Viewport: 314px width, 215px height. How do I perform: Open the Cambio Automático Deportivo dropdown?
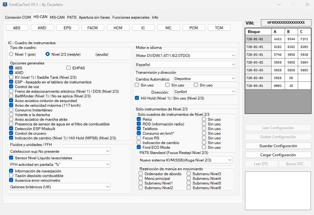(204, 78)
